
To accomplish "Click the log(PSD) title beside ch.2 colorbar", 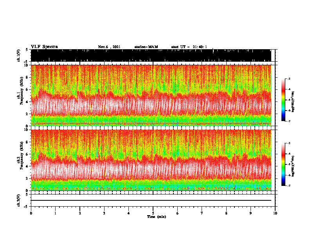I will coord(293,166).
